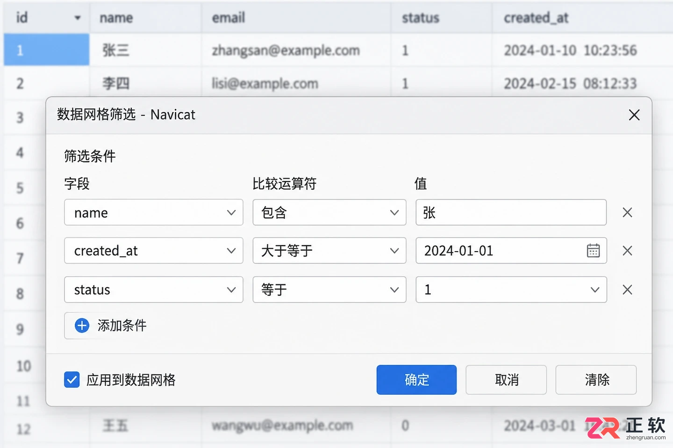The height and width of the screenshot is (448, 673).
Task: Expand the status value dropdown showing 1
Action: pyautogui.click(x=511, y=290)
